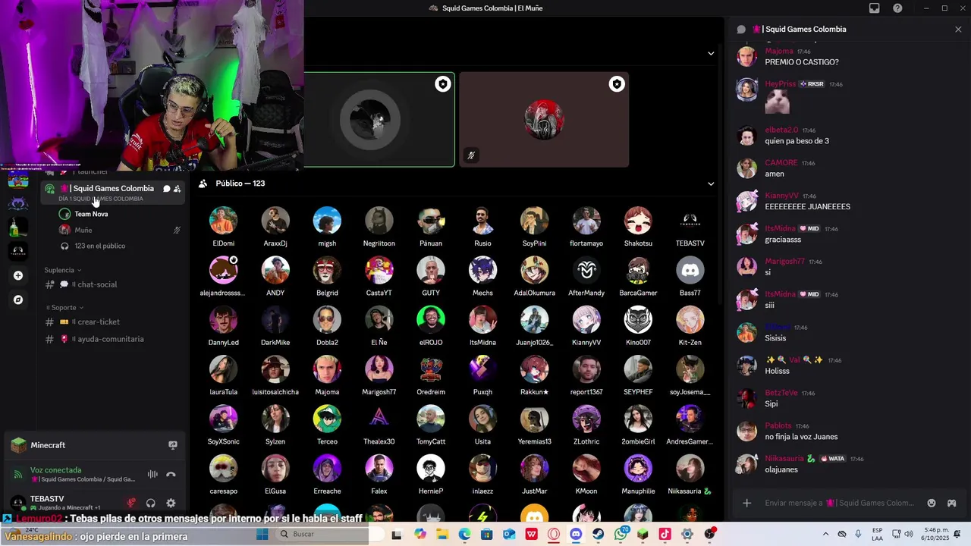Viewport: 971px width, 546px height.
Task: Toggle noise suppression waveform icon
Action: [x=152, y=474]
